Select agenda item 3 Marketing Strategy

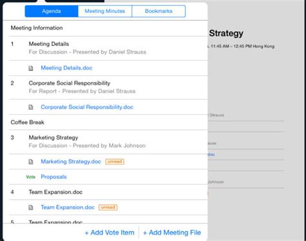[x=108, y=142]
